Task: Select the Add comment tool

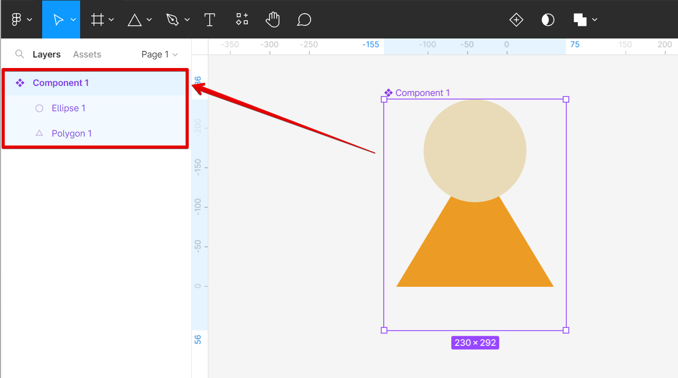Action: [x=304, y=20]
